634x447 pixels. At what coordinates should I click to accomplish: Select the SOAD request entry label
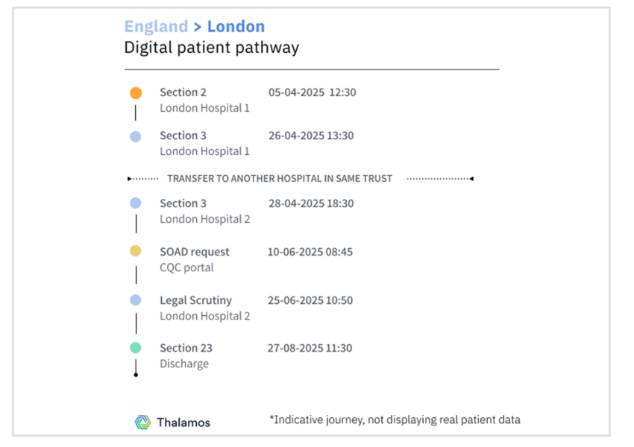pyautogui.click(x=195, y=252)
